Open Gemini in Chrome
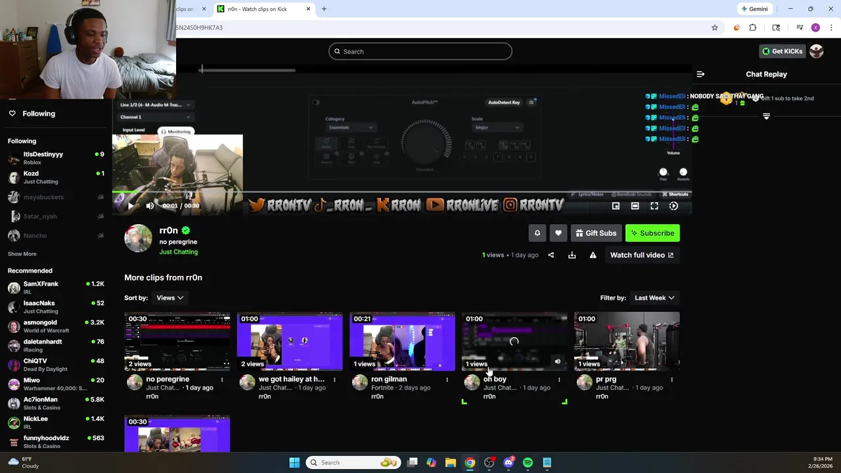 point(754,9)
